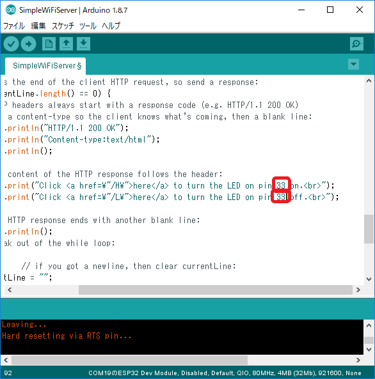Click the console vertical scrollbar down arrow
Screen dimensions: 375x379
(x=369, y=350)
